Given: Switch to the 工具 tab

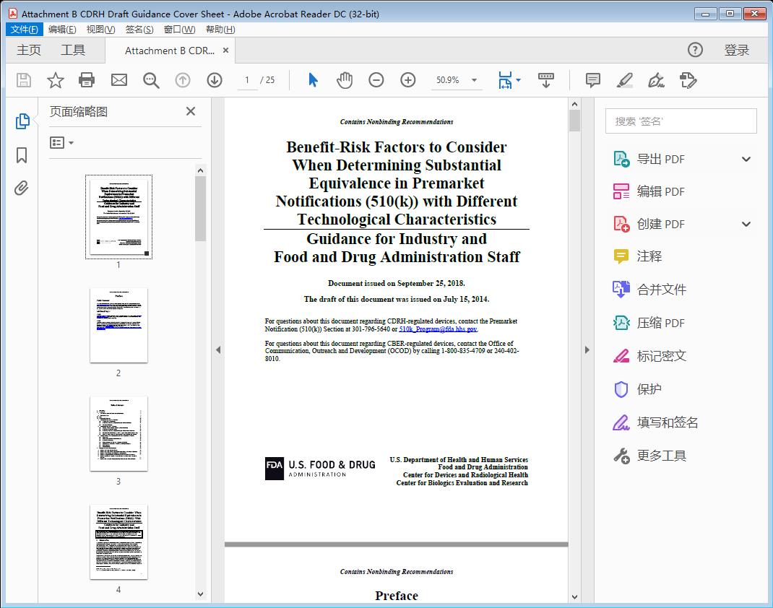Looking at the screenshot, I should (x=73, y=50).
